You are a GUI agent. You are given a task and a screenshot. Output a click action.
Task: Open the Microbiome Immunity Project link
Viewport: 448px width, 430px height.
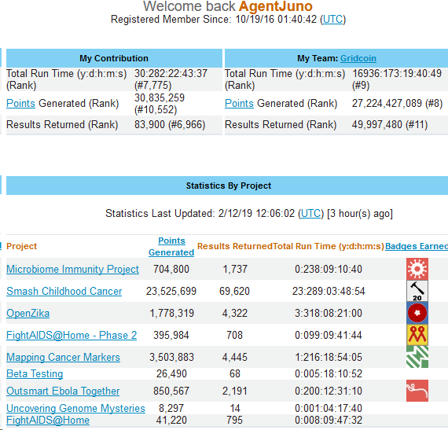(72, 269)
